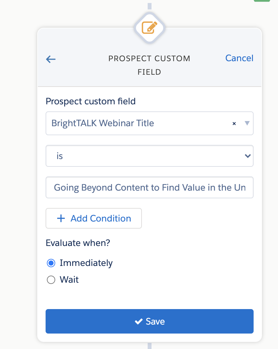Cancel the prospect custom field edit
Image resolution: width=278 pixels, height=349 pixels.
pyautogui.click(x=239, y=58)
